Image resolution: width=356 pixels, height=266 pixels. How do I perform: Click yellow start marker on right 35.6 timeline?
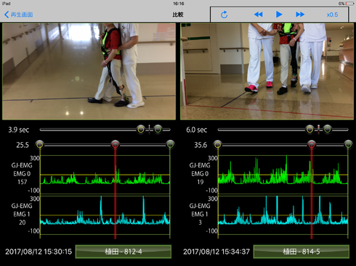pos(218,144)
